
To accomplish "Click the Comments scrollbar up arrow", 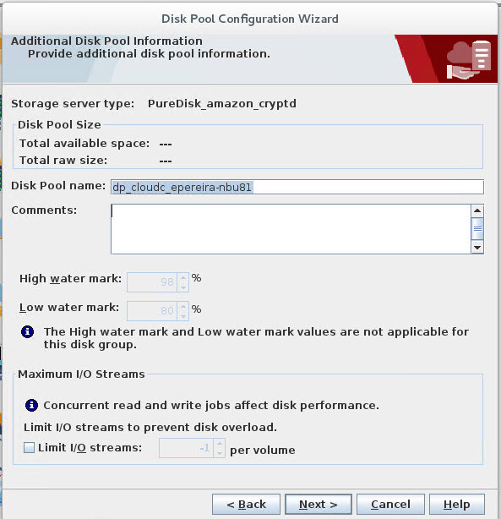I will (477, 210).
